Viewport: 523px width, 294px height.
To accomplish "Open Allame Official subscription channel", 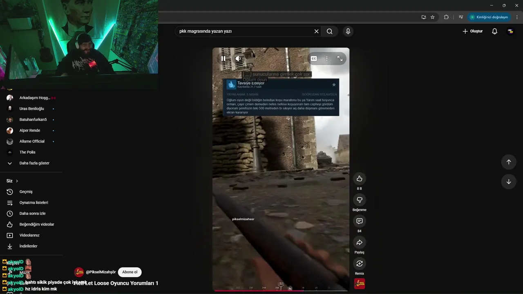I will tap(31, 141).
